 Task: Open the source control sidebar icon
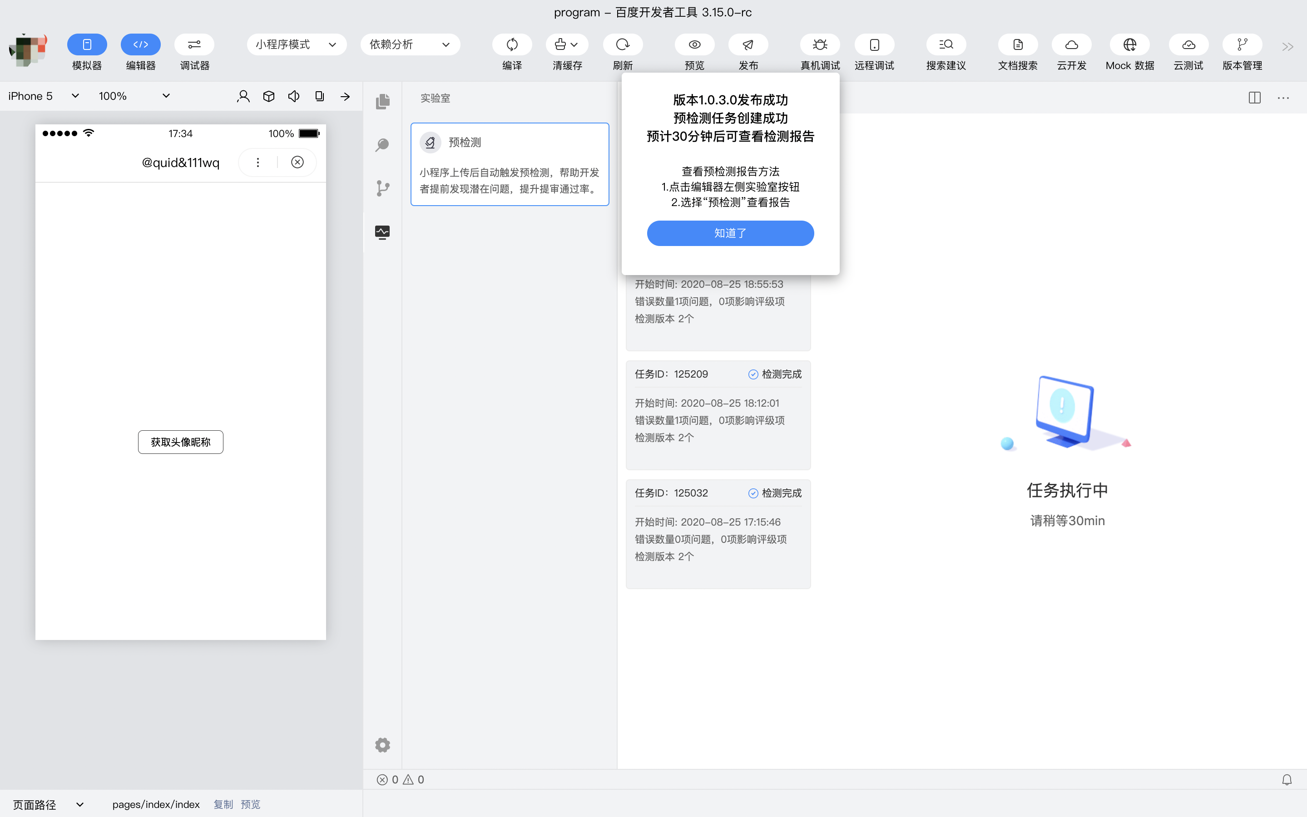tap(382, 188)
